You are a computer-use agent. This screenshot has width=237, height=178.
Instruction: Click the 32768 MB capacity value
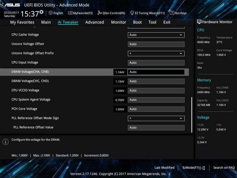(204, 105)
